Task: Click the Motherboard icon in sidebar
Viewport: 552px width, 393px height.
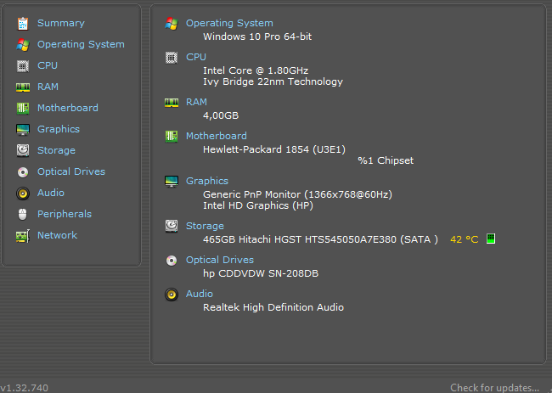Action: pos(23,109)
